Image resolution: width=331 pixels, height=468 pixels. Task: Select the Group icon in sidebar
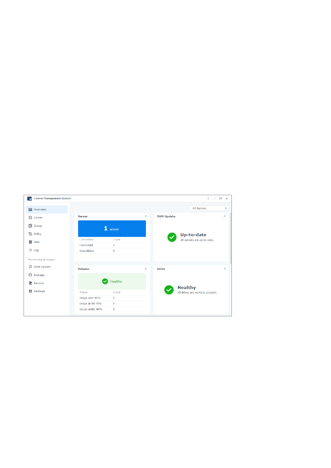pos(30,226)
